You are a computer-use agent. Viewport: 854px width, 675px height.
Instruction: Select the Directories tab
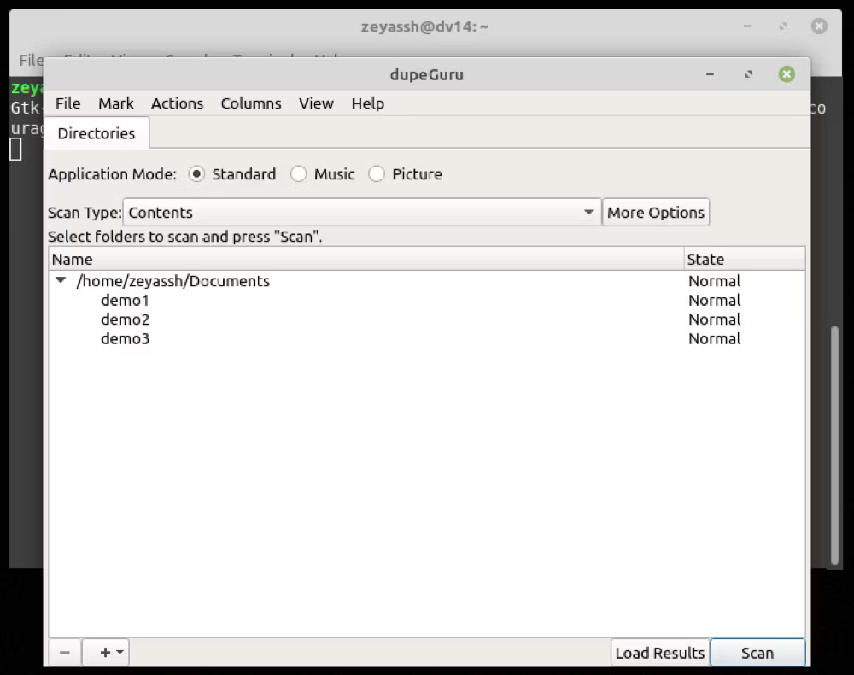97,133
